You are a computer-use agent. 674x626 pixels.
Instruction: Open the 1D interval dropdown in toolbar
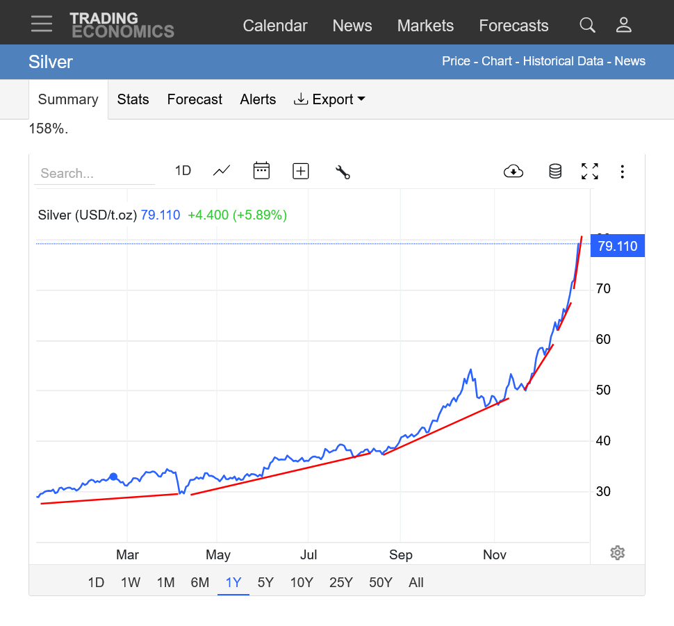pos(183,171)
